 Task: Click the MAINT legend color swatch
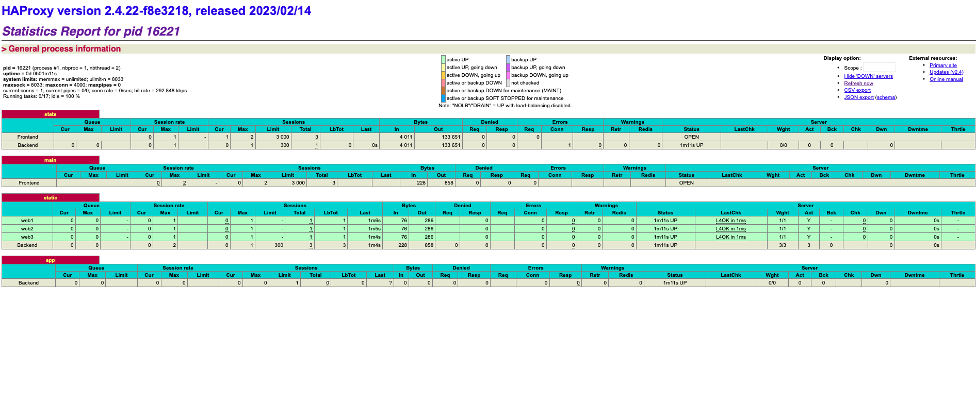click(x=443, y=91)
